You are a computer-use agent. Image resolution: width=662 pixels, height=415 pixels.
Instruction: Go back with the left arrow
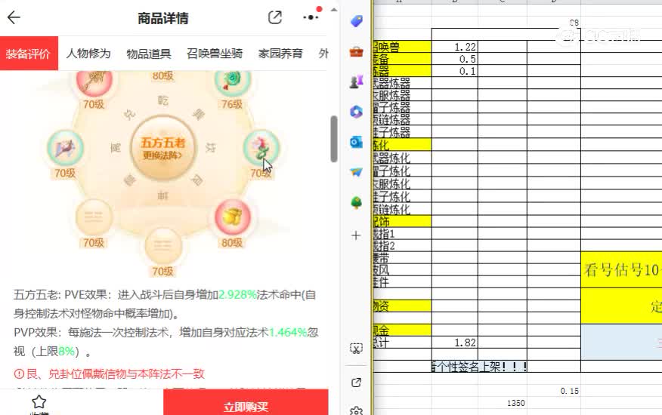14,17
